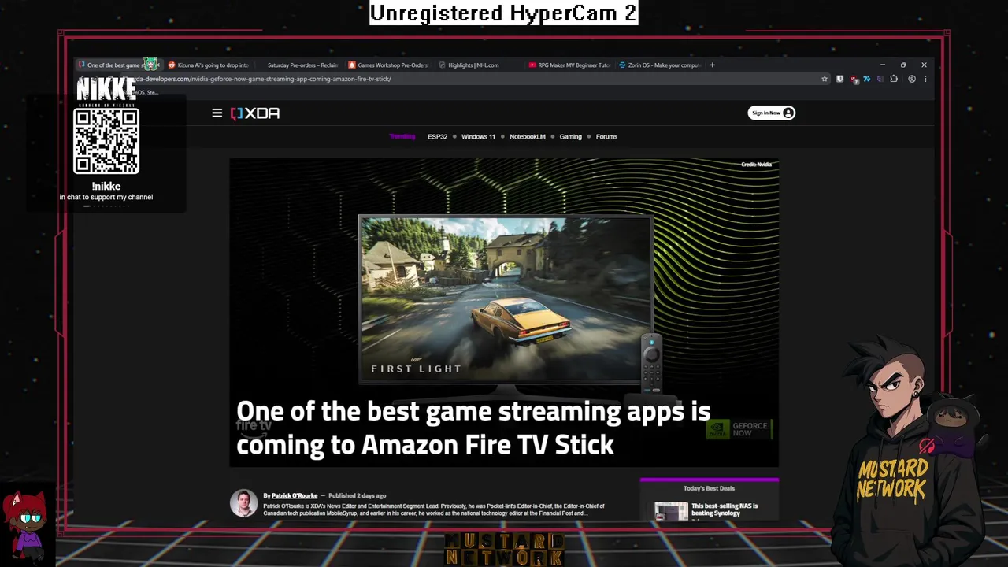Switch to the Kizuna AI tab
This screenshot has height=567, width=1008.
[209, 65]
